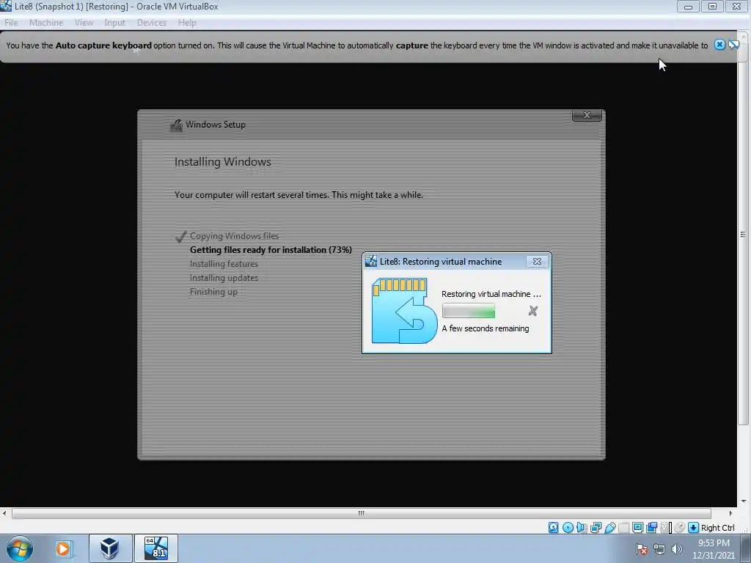Click the Show desktop button
The image size is (751, 563).
pos(745,548)
